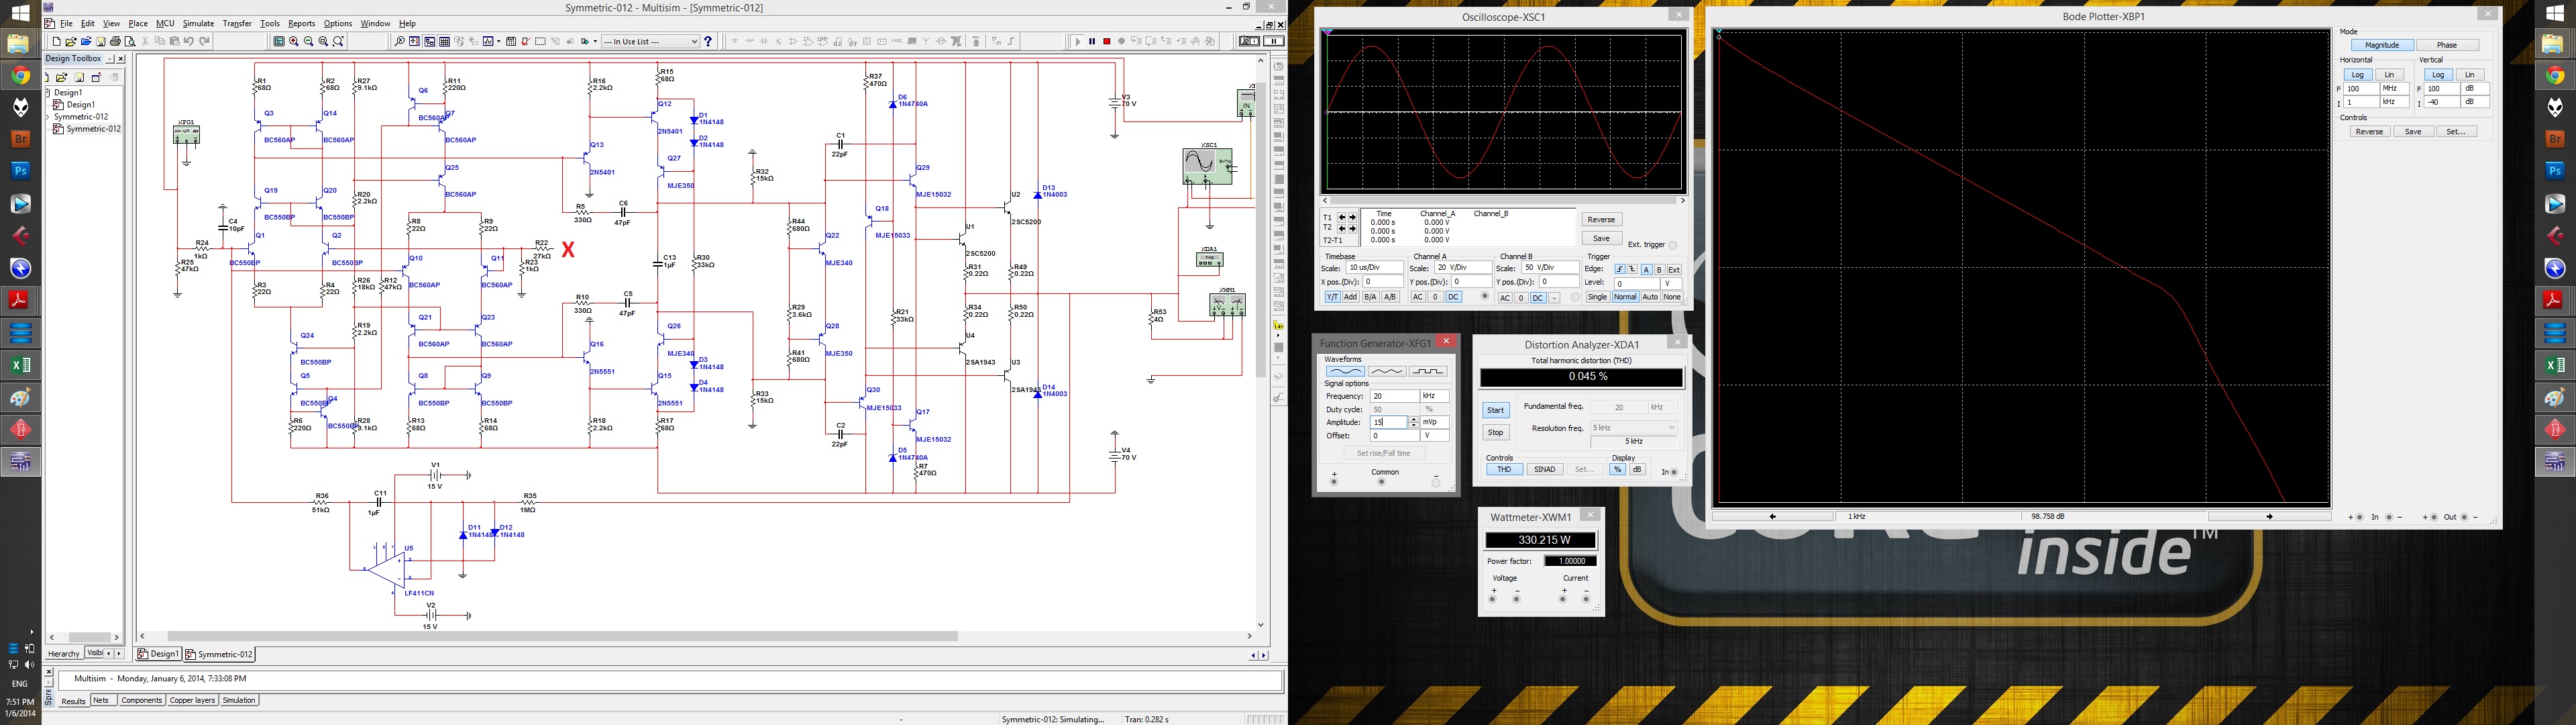
Task: Increase Function Generator amplitude with up stepper
Action: point(1414,420)
